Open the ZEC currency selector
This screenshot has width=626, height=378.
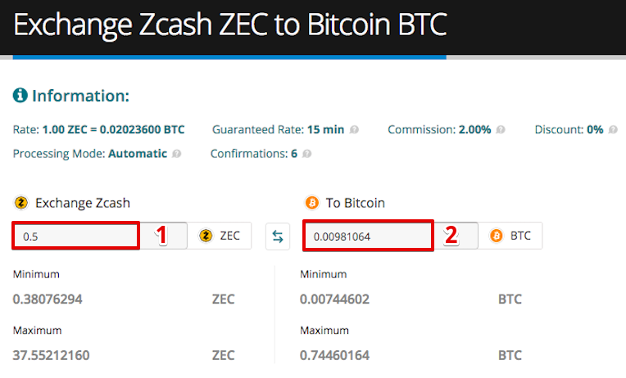(219, 236)
